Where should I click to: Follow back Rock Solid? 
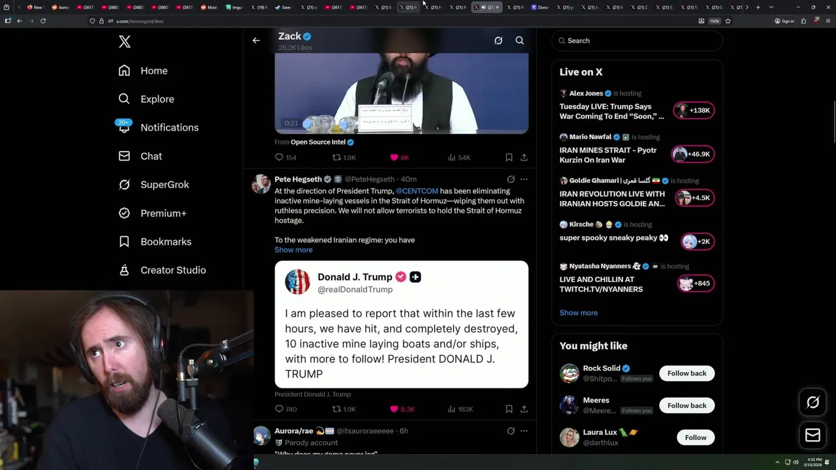coord(686,373)
